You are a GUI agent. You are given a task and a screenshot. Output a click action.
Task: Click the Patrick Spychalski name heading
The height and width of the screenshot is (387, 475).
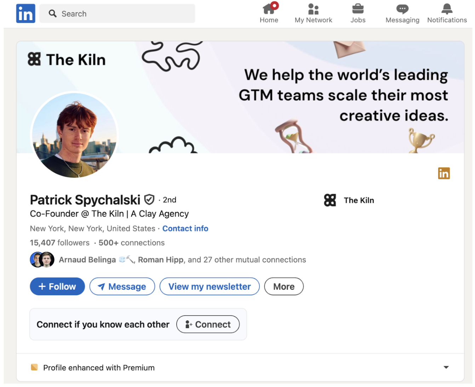click(x=85, y=200)
